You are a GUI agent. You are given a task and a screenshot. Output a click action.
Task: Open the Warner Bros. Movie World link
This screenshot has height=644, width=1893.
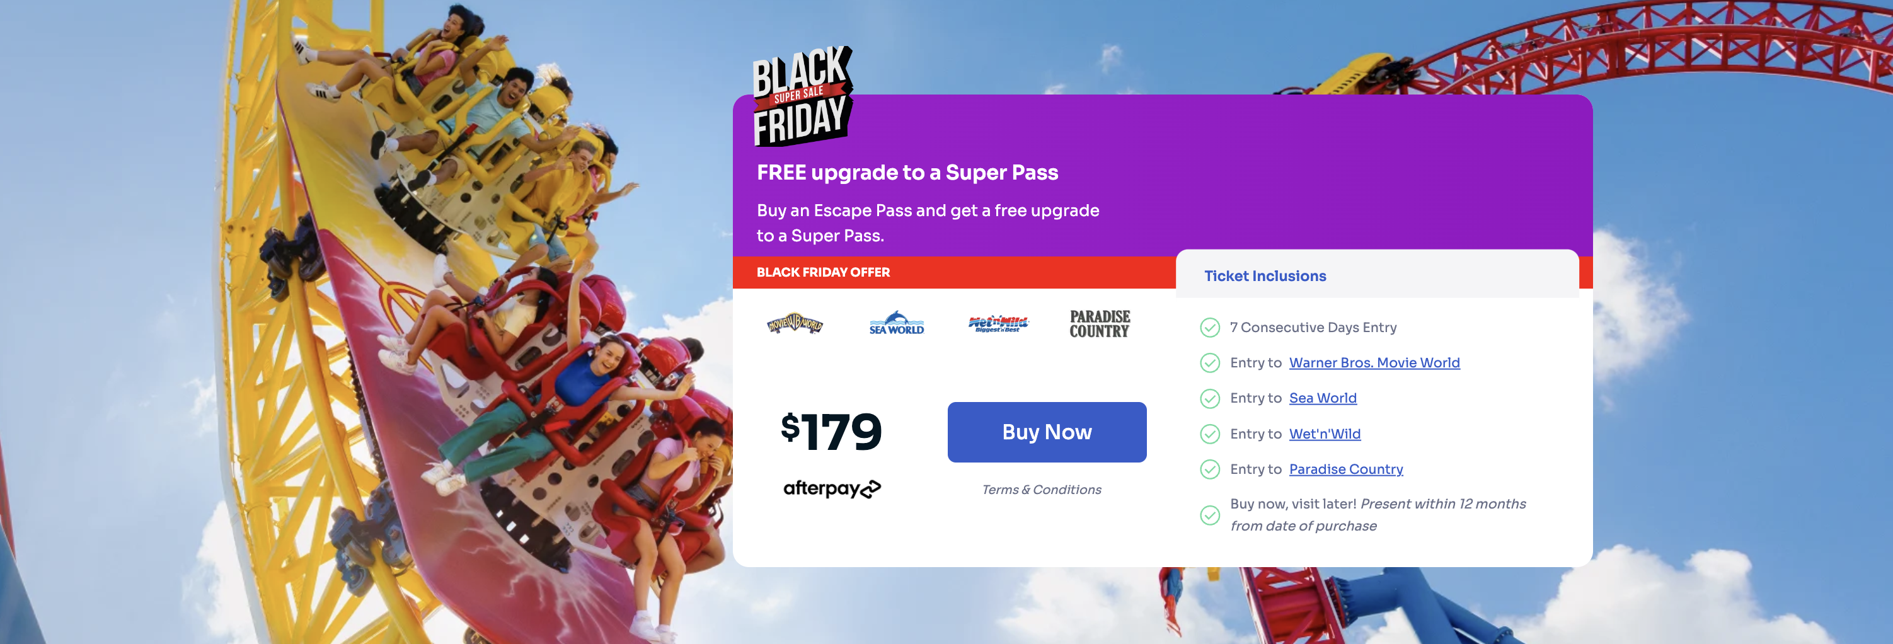(x=1374, y=362)
